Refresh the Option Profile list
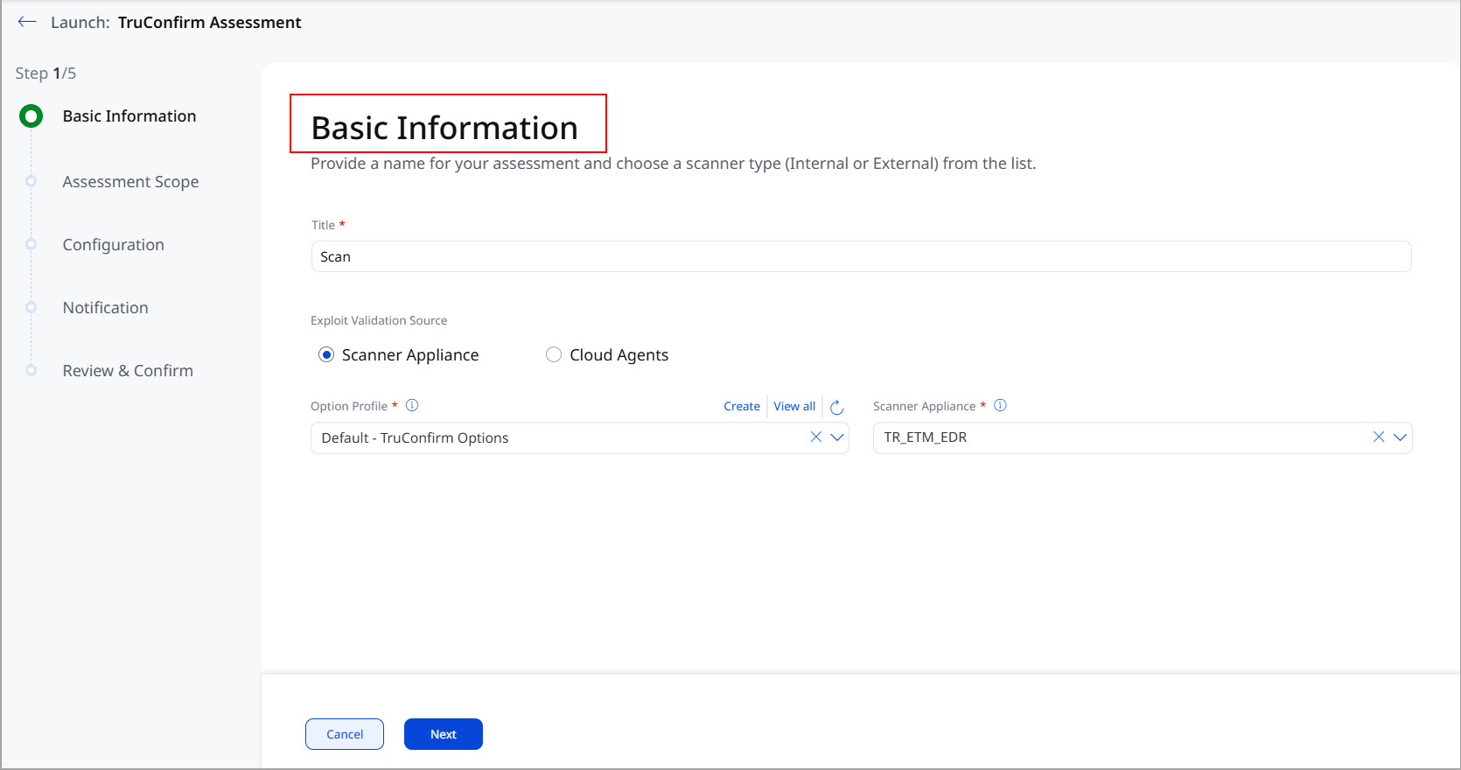The height and width of the screenshot is (770, 1461). tap(836, 407)
